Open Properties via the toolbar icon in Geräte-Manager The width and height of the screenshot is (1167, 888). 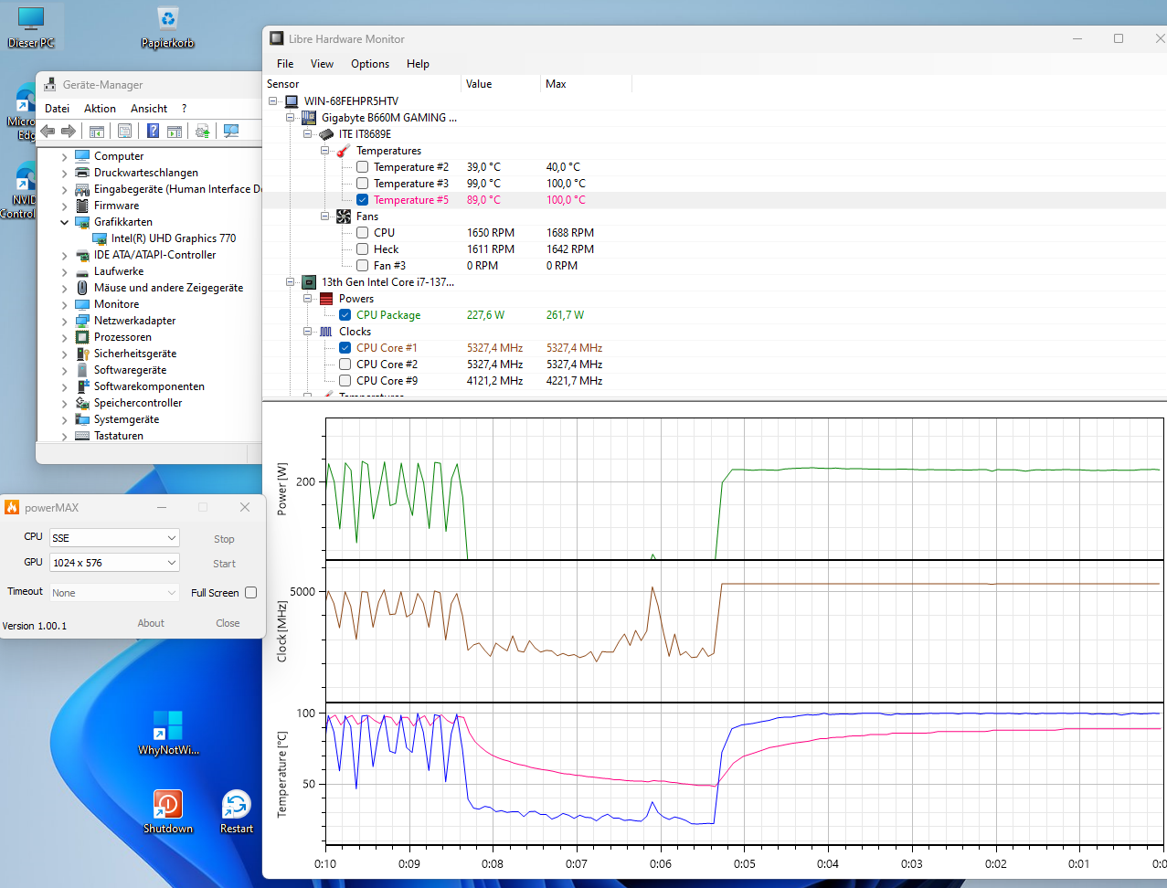[x=124, y=131]
